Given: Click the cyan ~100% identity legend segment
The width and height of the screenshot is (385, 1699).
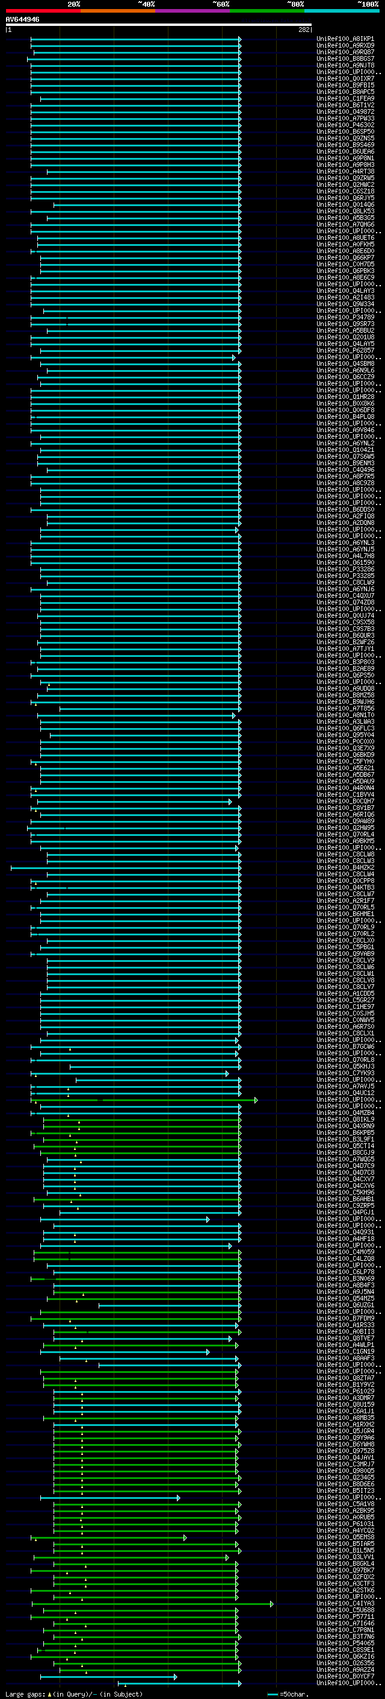Looking at the screenshot, I should point(342,11).
